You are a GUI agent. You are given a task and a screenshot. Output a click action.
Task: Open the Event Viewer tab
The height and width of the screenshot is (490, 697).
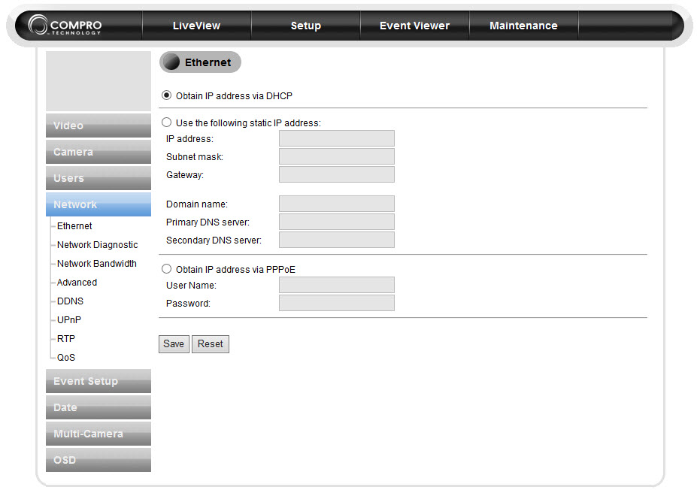coord(414,26)
